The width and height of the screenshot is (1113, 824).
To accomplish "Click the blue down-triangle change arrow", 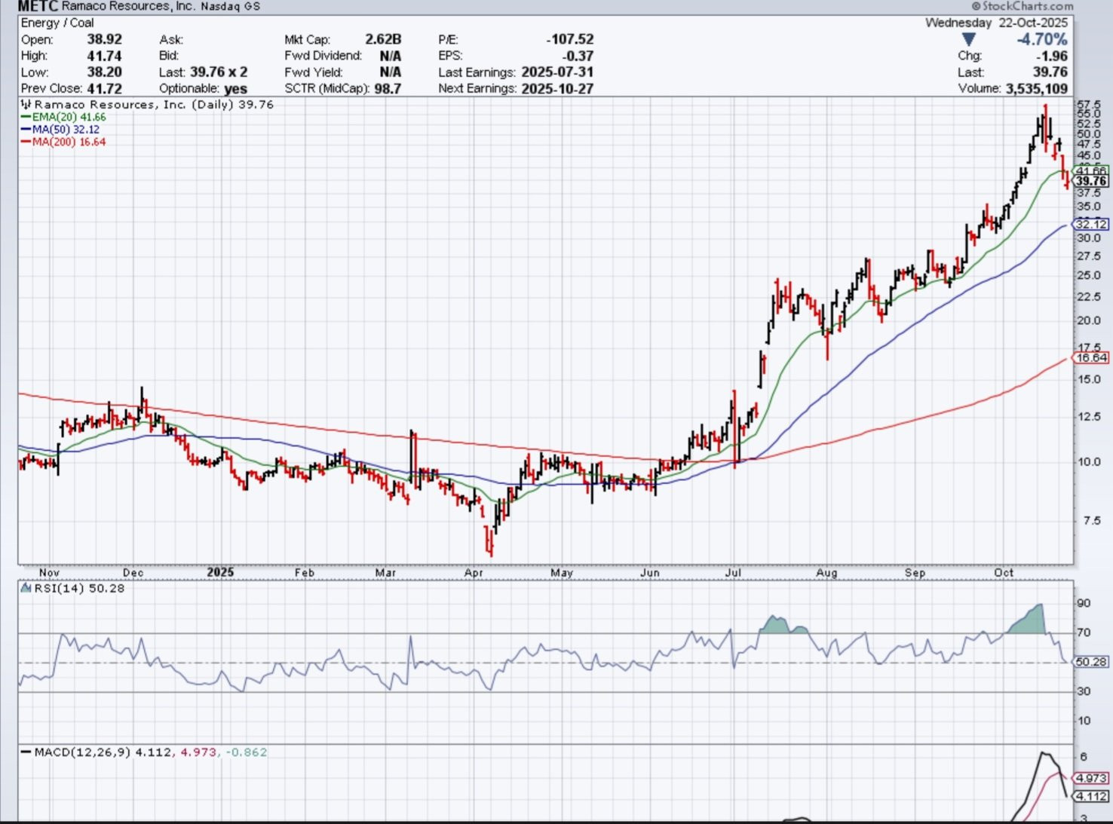I will (x=968, y=40).
